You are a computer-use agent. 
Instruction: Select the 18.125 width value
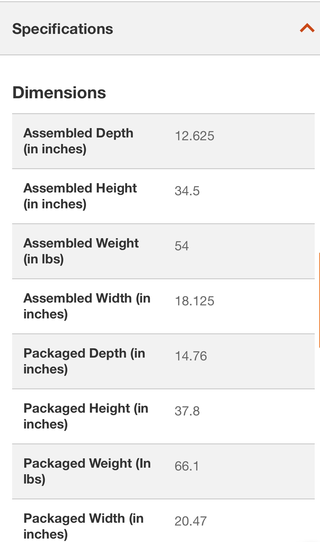[195, 301]
